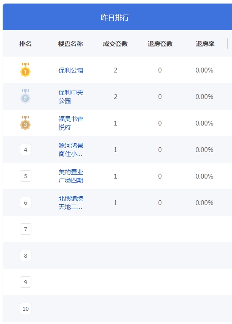Open the 北惯锦绣天地二... property link

click(x=71, y=202)
